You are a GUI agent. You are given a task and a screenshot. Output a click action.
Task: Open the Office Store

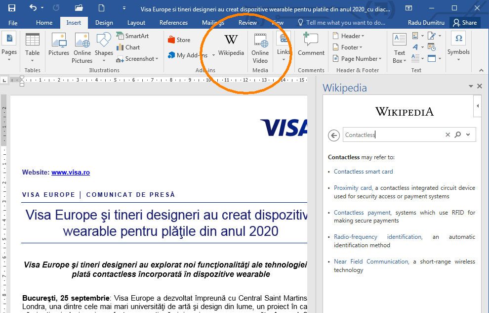[179, 40]
